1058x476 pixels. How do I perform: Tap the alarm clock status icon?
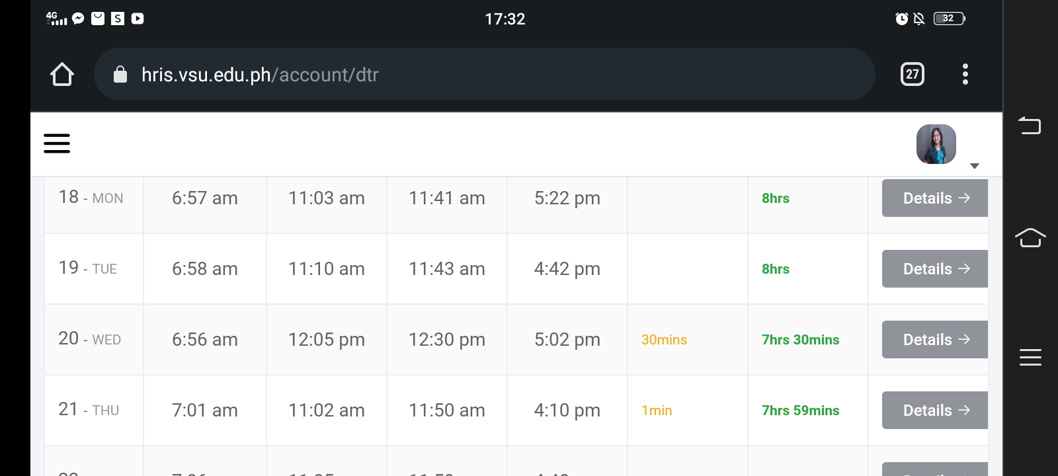pos(901,19)
